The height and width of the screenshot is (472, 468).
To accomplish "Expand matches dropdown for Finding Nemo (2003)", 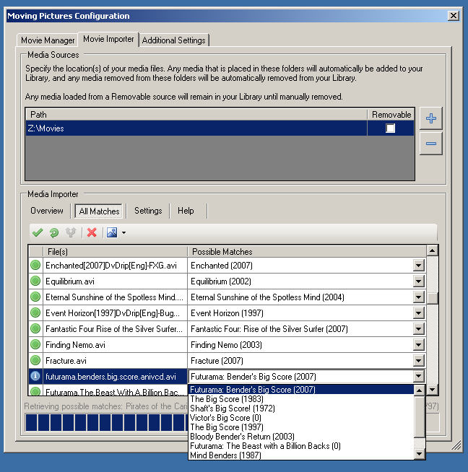I will pos(418,345).
